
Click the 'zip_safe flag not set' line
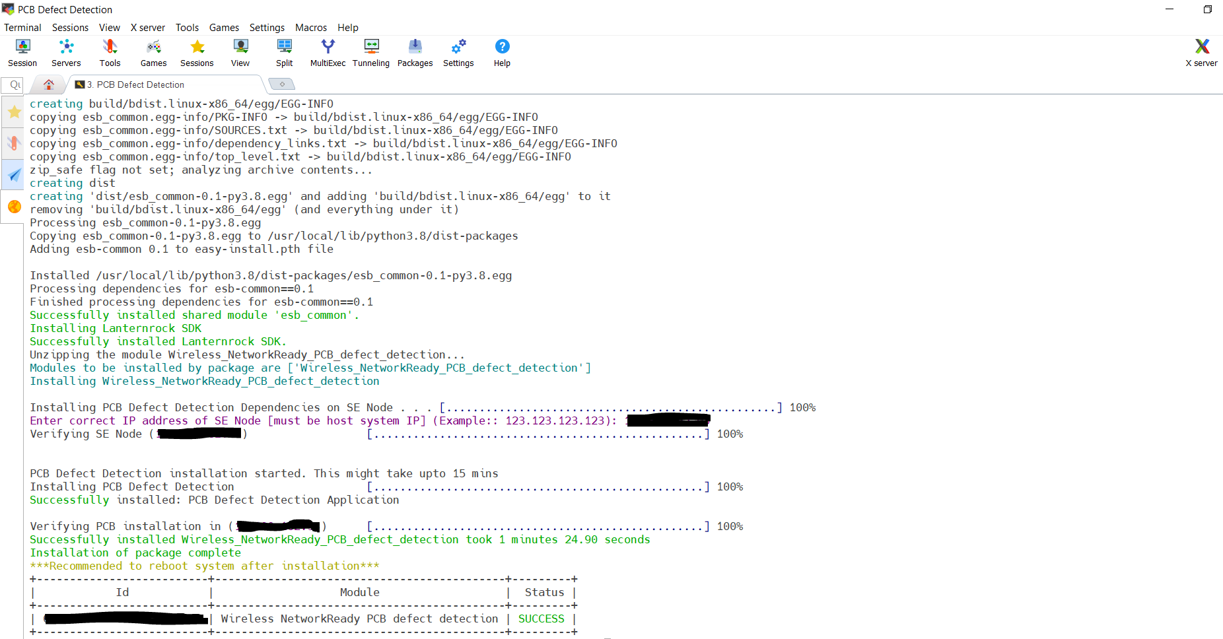coord(201,170)
